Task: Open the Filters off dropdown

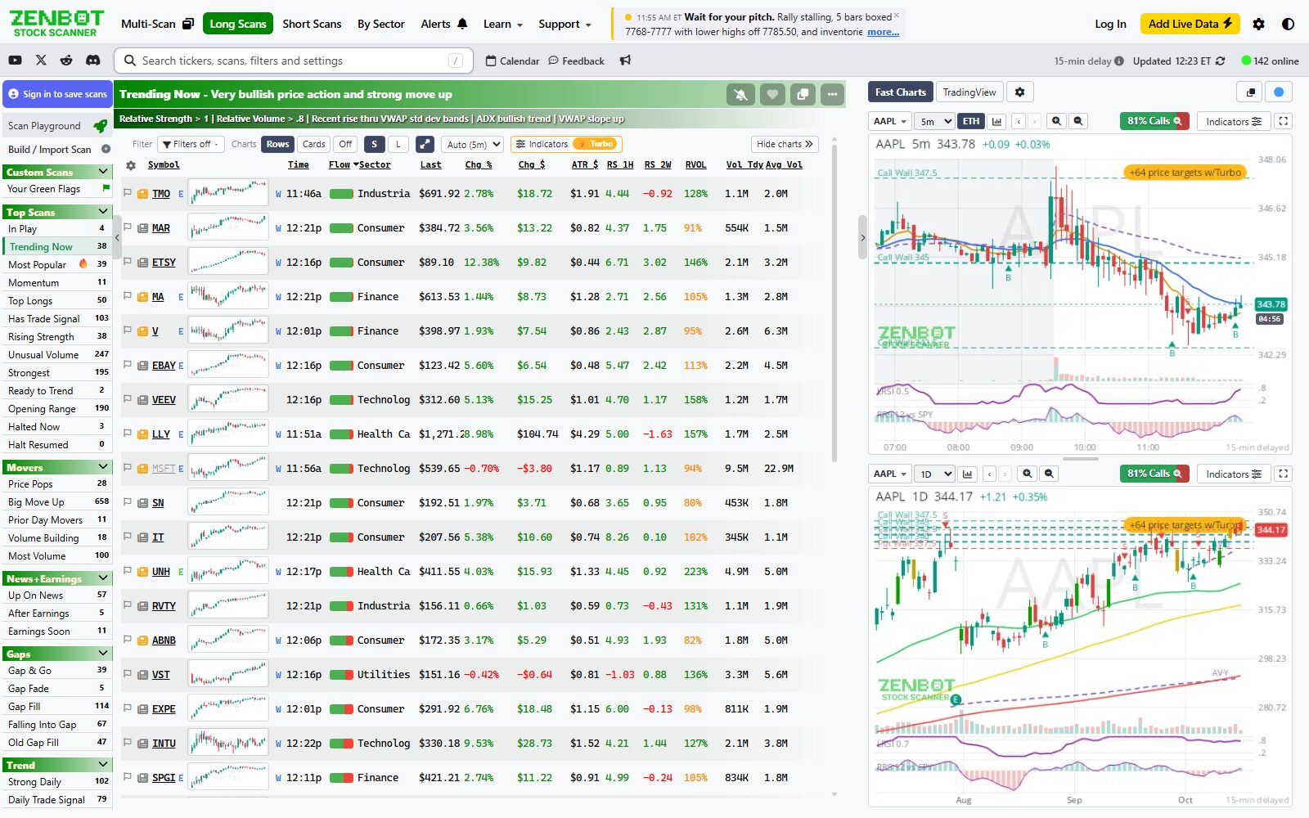Action: pos(191,144)
